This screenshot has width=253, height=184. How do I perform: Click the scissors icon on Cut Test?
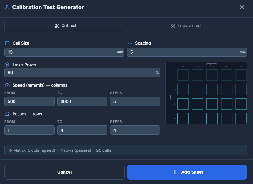click(x=57, y=26)
